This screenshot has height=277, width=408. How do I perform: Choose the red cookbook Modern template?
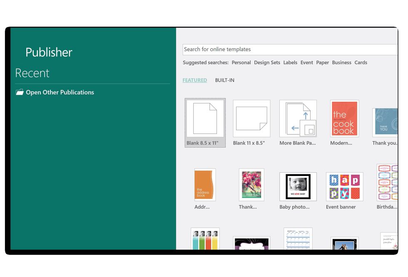pyautogui.click(x=344, y=119)
